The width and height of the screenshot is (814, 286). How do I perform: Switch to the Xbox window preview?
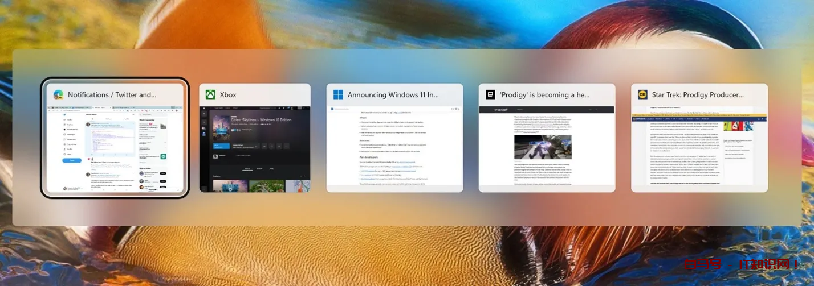(x=255, y=149)
